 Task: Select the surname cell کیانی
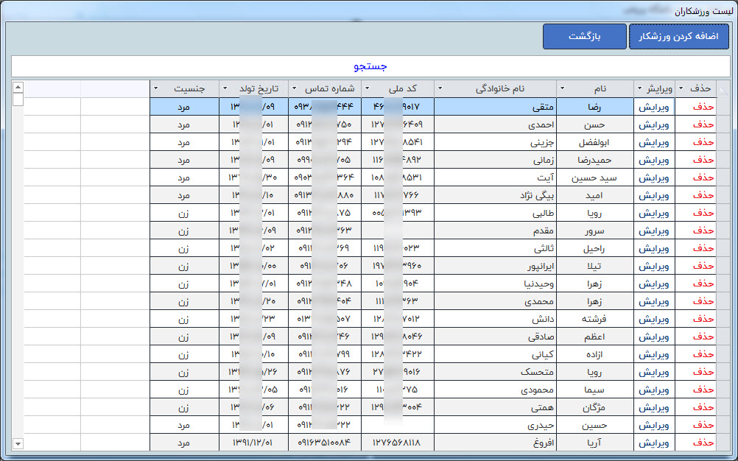pos(495,355)
